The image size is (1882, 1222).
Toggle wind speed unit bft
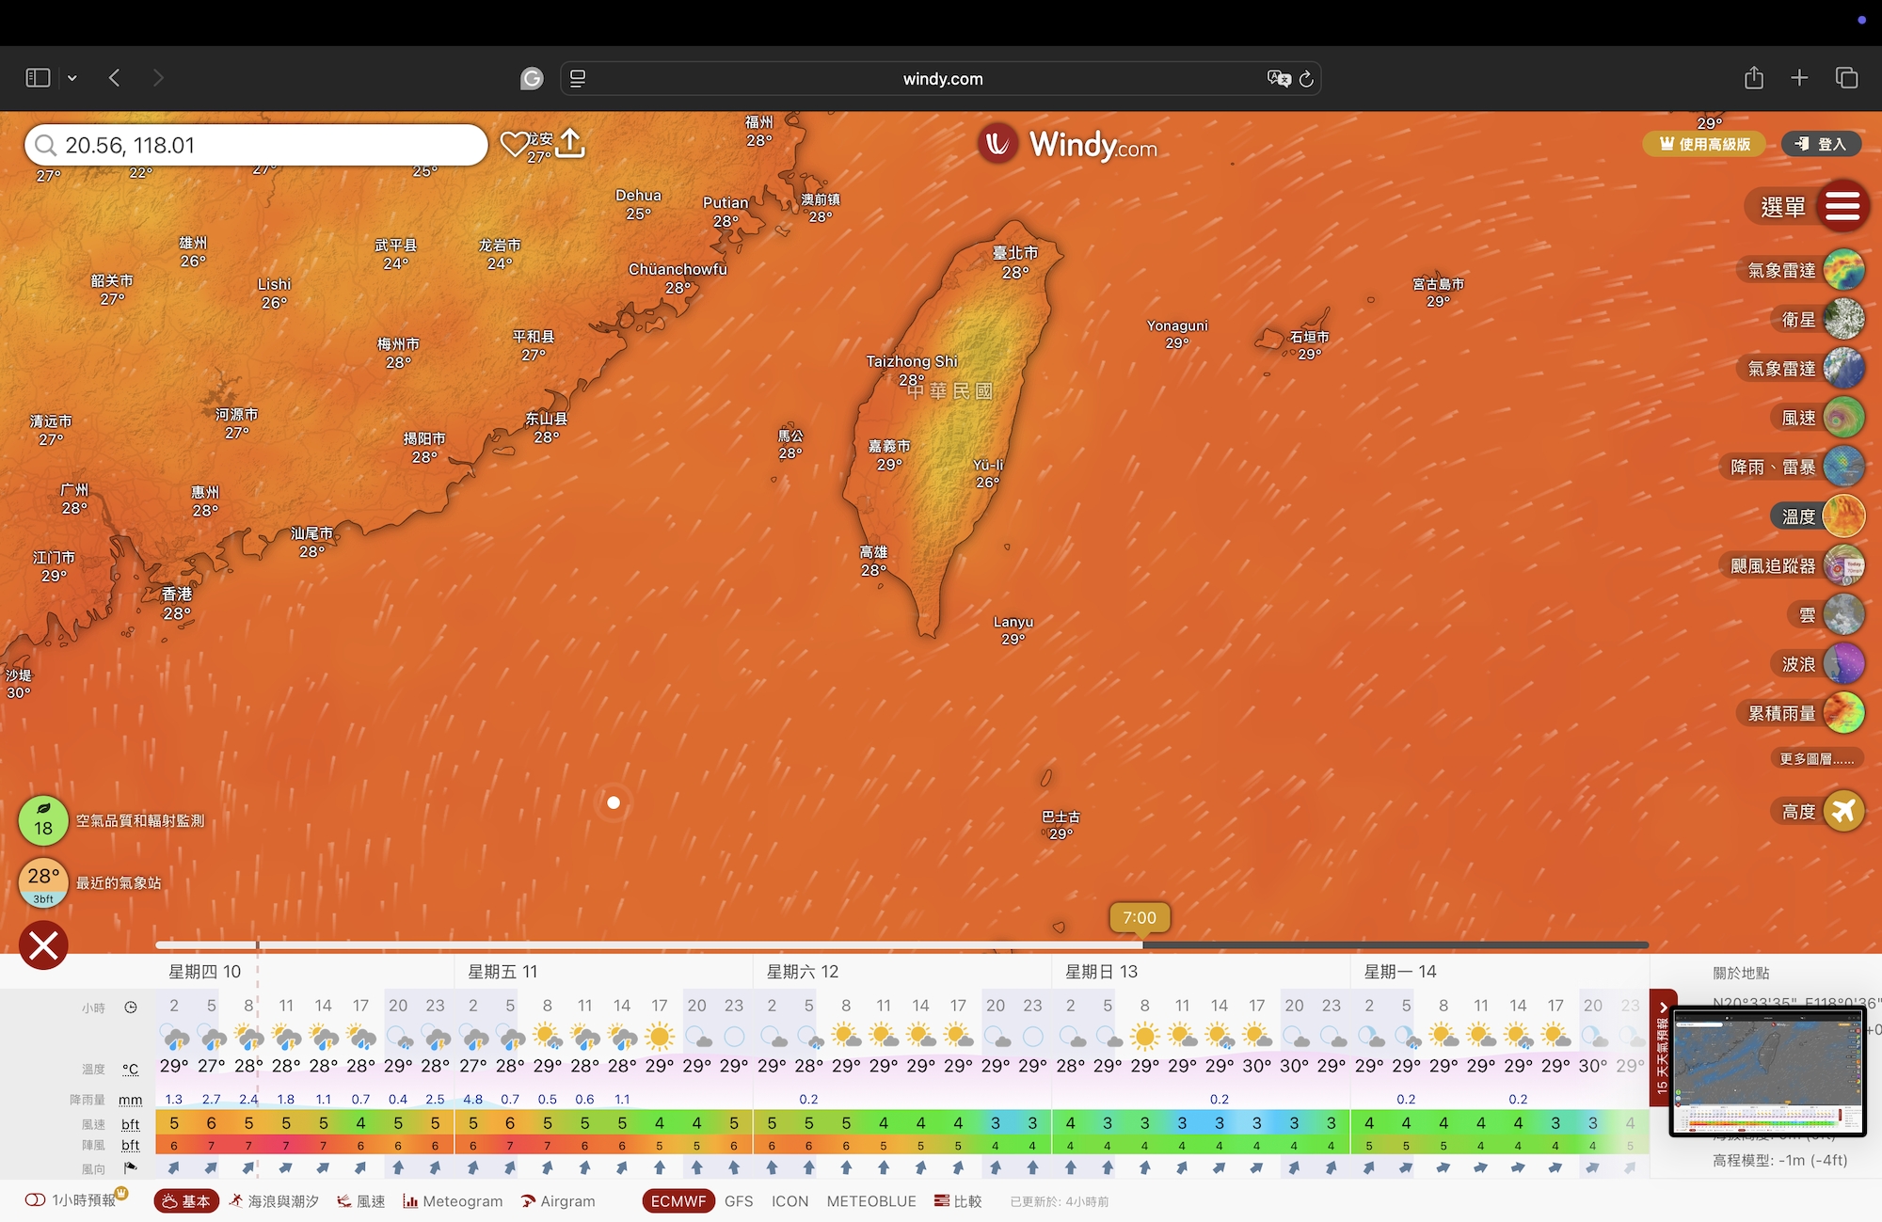pyautogui.click(x=130, y=1123)
